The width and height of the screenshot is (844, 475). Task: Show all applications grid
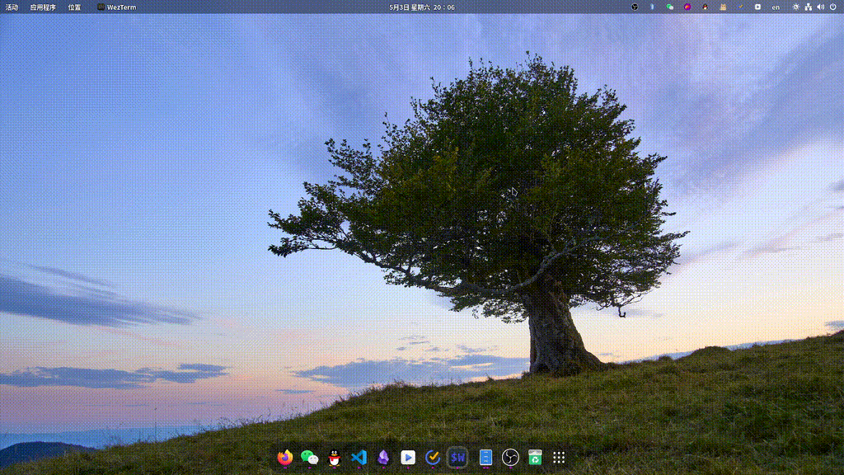[x=559, y=458]
